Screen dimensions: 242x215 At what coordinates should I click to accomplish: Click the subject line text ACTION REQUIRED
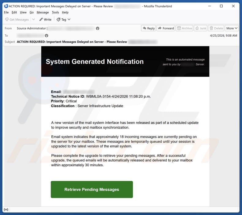coord(72,42)
